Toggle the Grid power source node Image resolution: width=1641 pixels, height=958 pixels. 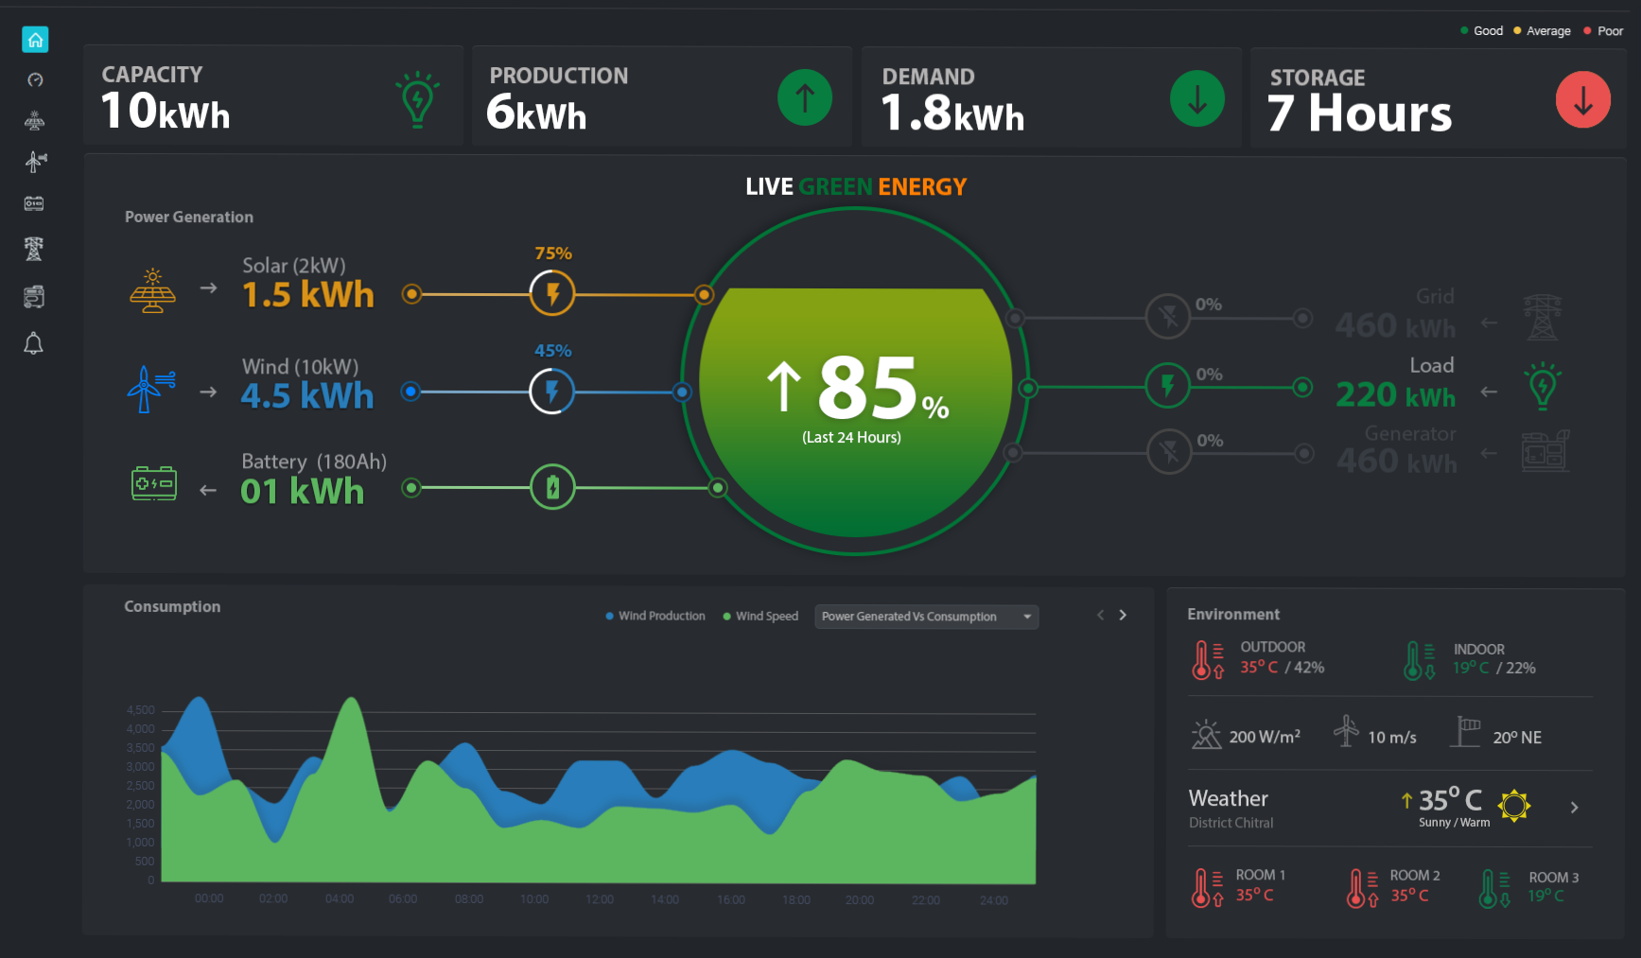(x=1168, y=317)
